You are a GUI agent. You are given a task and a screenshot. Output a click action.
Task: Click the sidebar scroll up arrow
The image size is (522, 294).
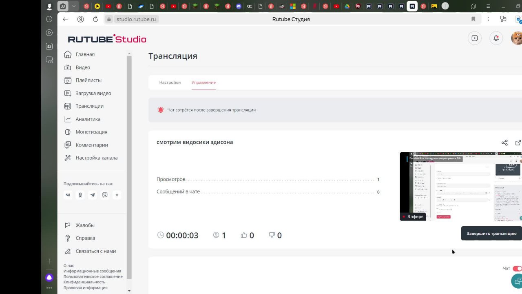129,53
